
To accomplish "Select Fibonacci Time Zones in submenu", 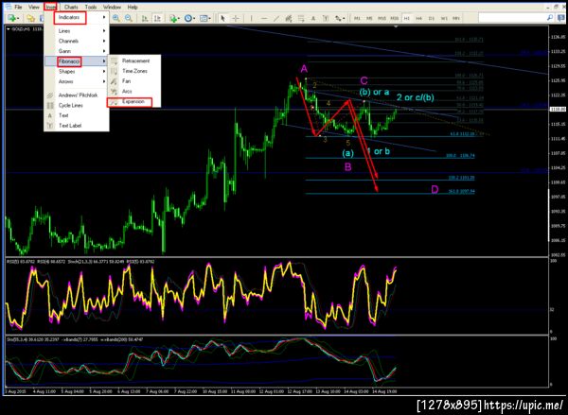I will click(134, 71).
